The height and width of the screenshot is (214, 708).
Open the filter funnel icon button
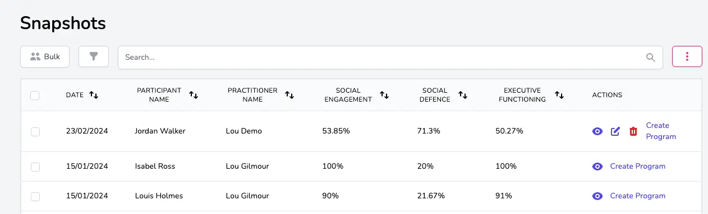click(x=94, y=56)
